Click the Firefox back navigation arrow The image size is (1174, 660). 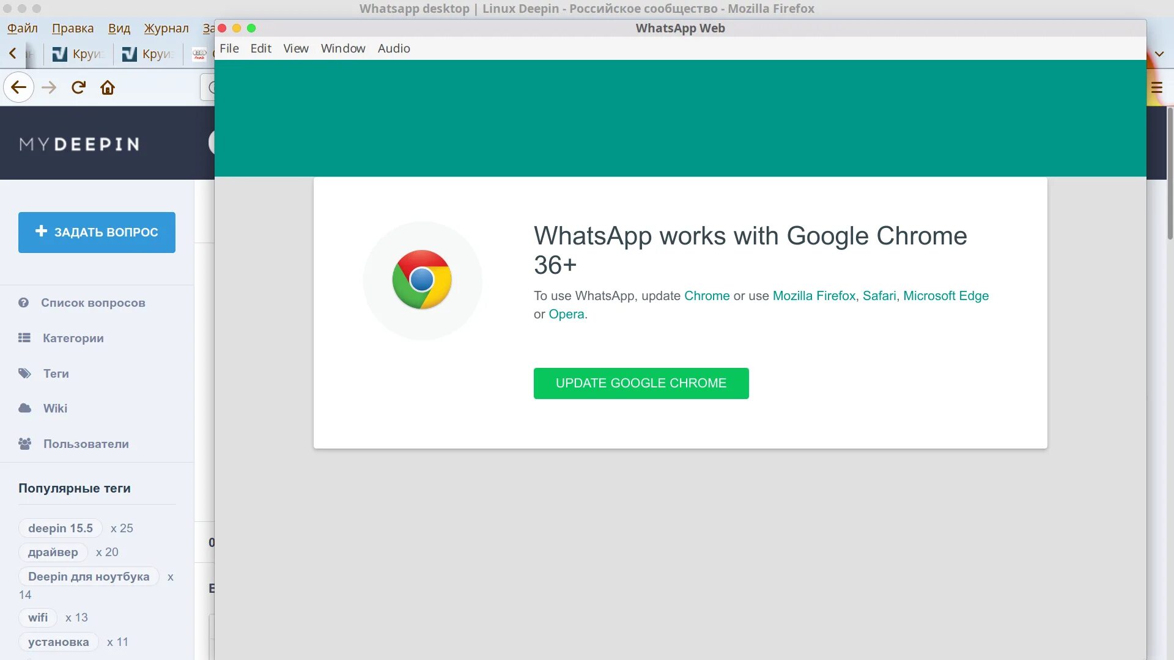tap(18, 87)
